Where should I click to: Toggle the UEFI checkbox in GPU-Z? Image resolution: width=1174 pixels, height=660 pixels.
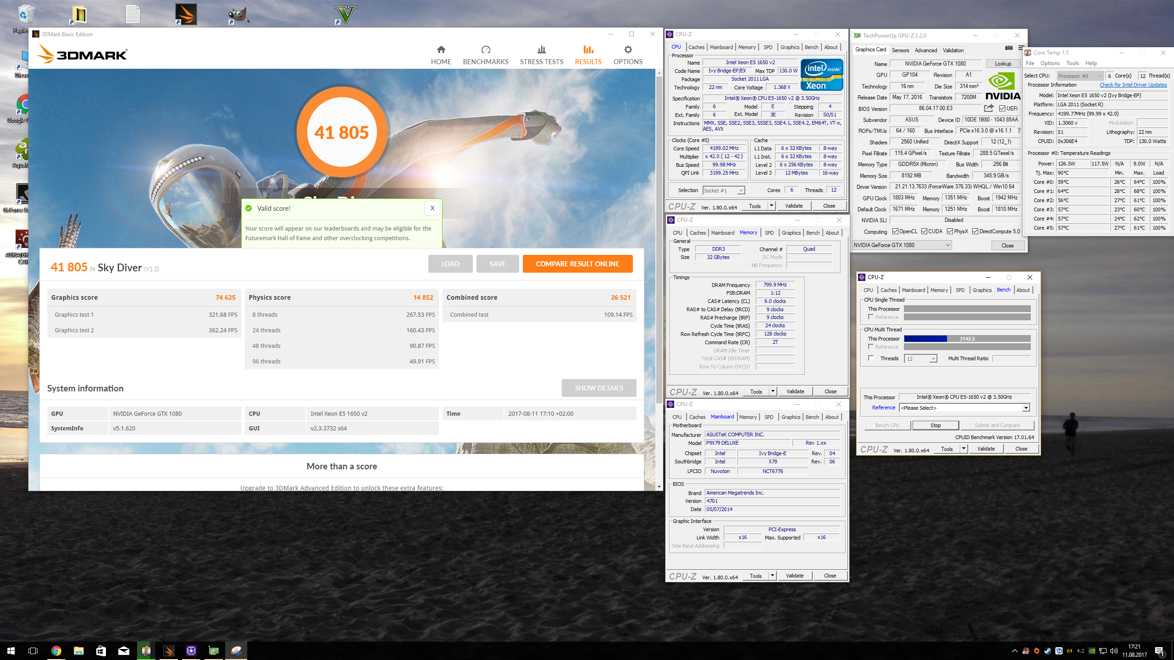[x=1002, y=109]
